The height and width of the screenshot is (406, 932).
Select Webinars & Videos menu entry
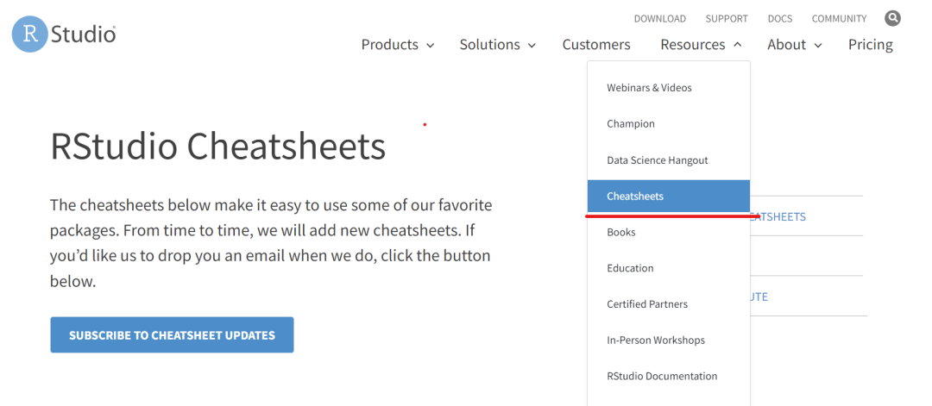point(649,88)
